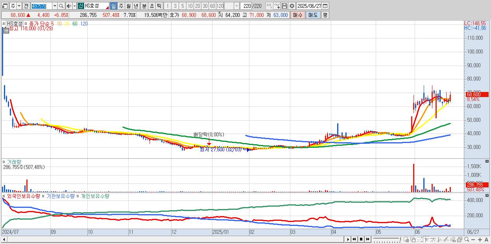Click the fast-forward button in bottom controls
Viewport: 491px width, 244px height.
pyautogui.click(x=367, y=239)
